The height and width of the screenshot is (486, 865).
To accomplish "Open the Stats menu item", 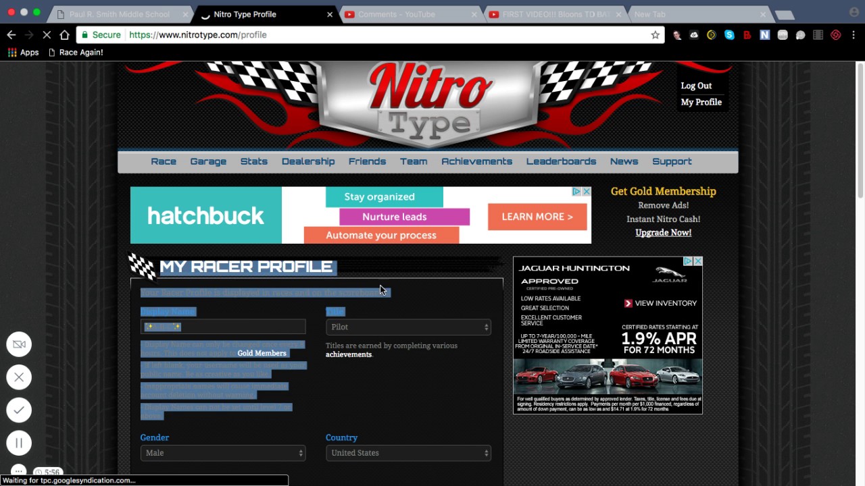I will tap(254, 161).
